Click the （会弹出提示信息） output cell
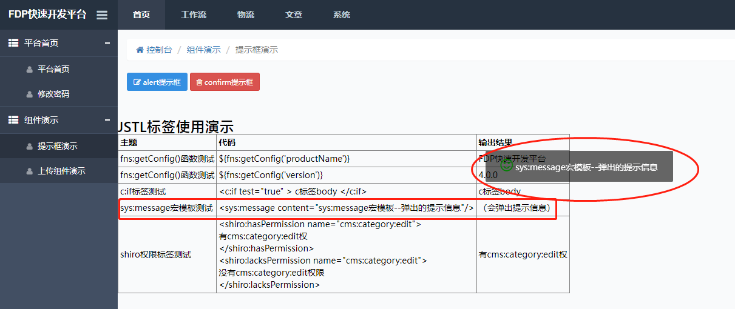The width and height of the screenshot is (735, 309). tap(523, 208)
